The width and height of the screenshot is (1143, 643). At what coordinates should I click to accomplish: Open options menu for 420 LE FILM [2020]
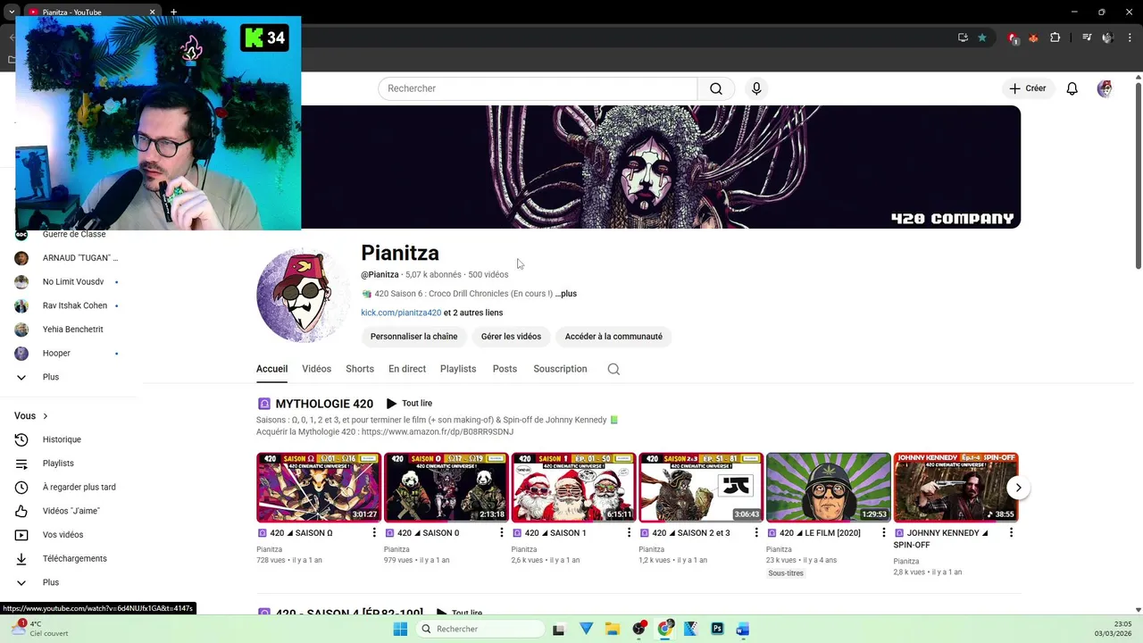pyautogui.click(x=884, y=533)
